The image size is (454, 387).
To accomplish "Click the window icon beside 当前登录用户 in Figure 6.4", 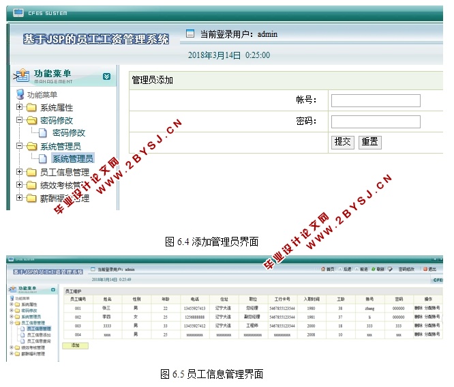I will coord(190,33).
